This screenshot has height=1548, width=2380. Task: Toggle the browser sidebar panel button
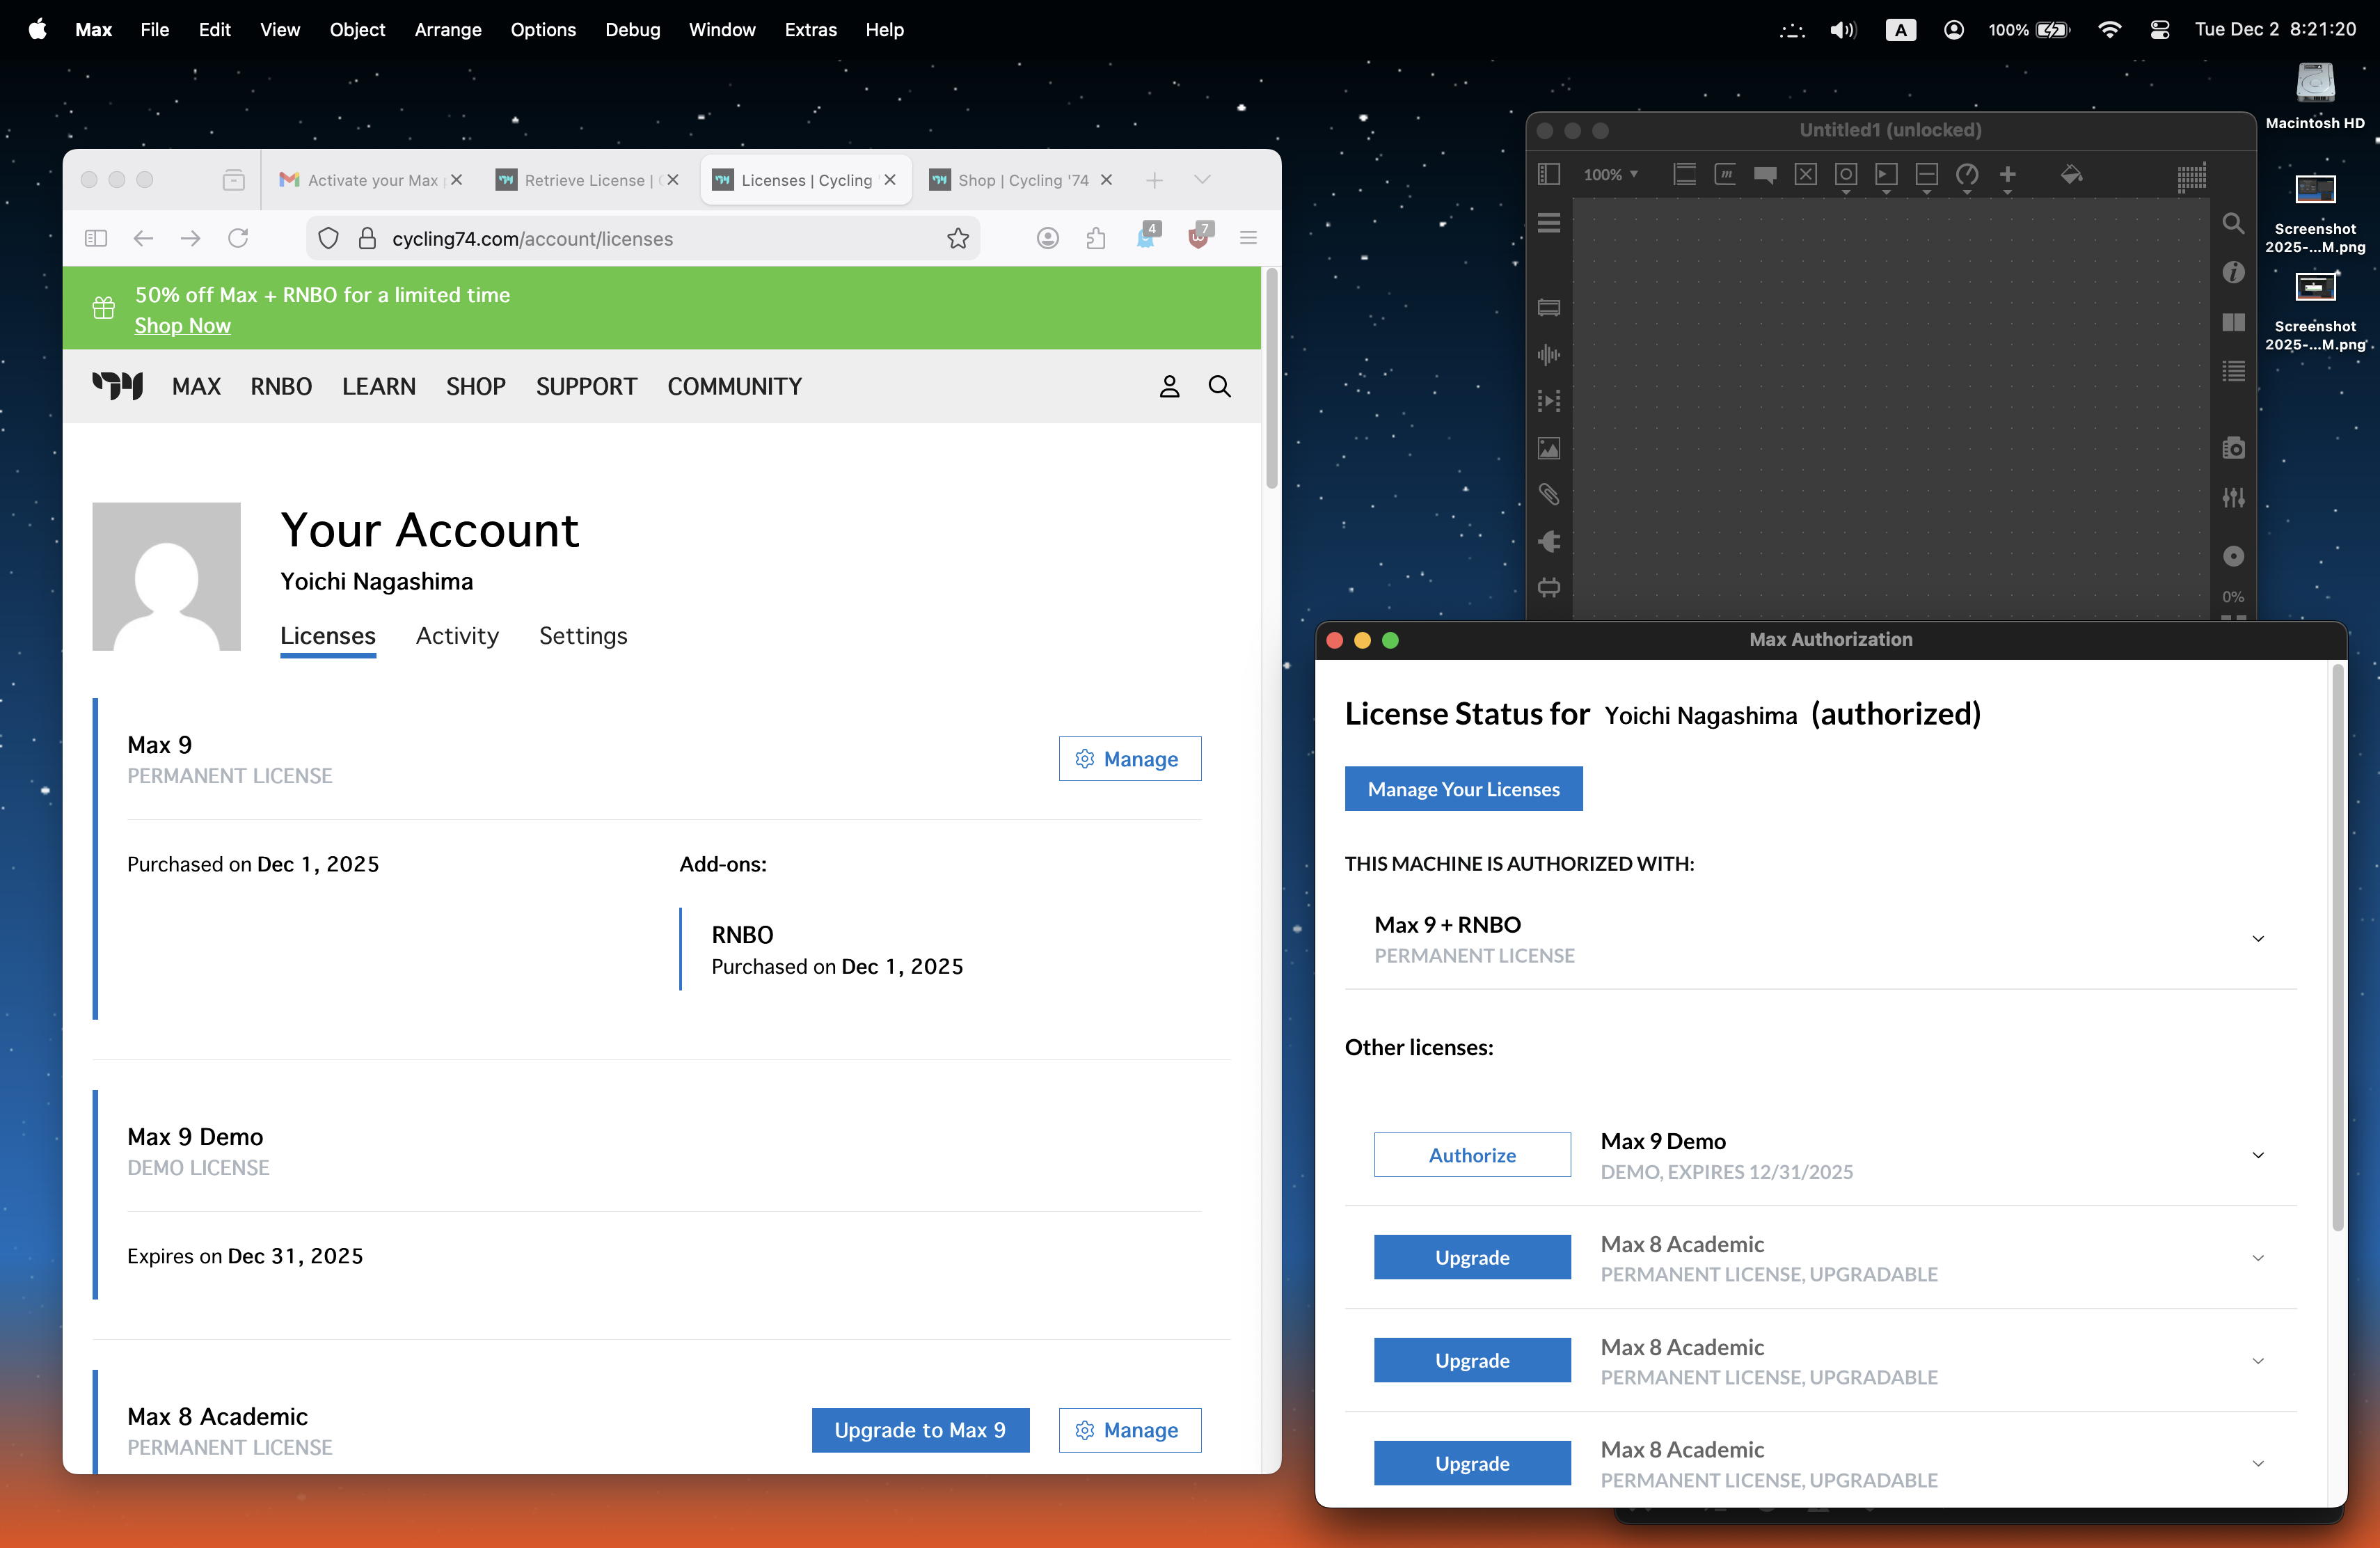[96, 238]
